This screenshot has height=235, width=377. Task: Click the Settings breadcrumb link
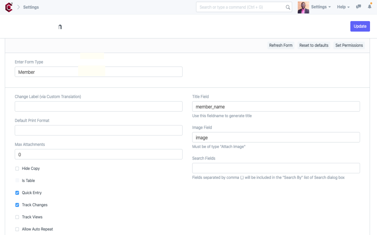point(31,7)
